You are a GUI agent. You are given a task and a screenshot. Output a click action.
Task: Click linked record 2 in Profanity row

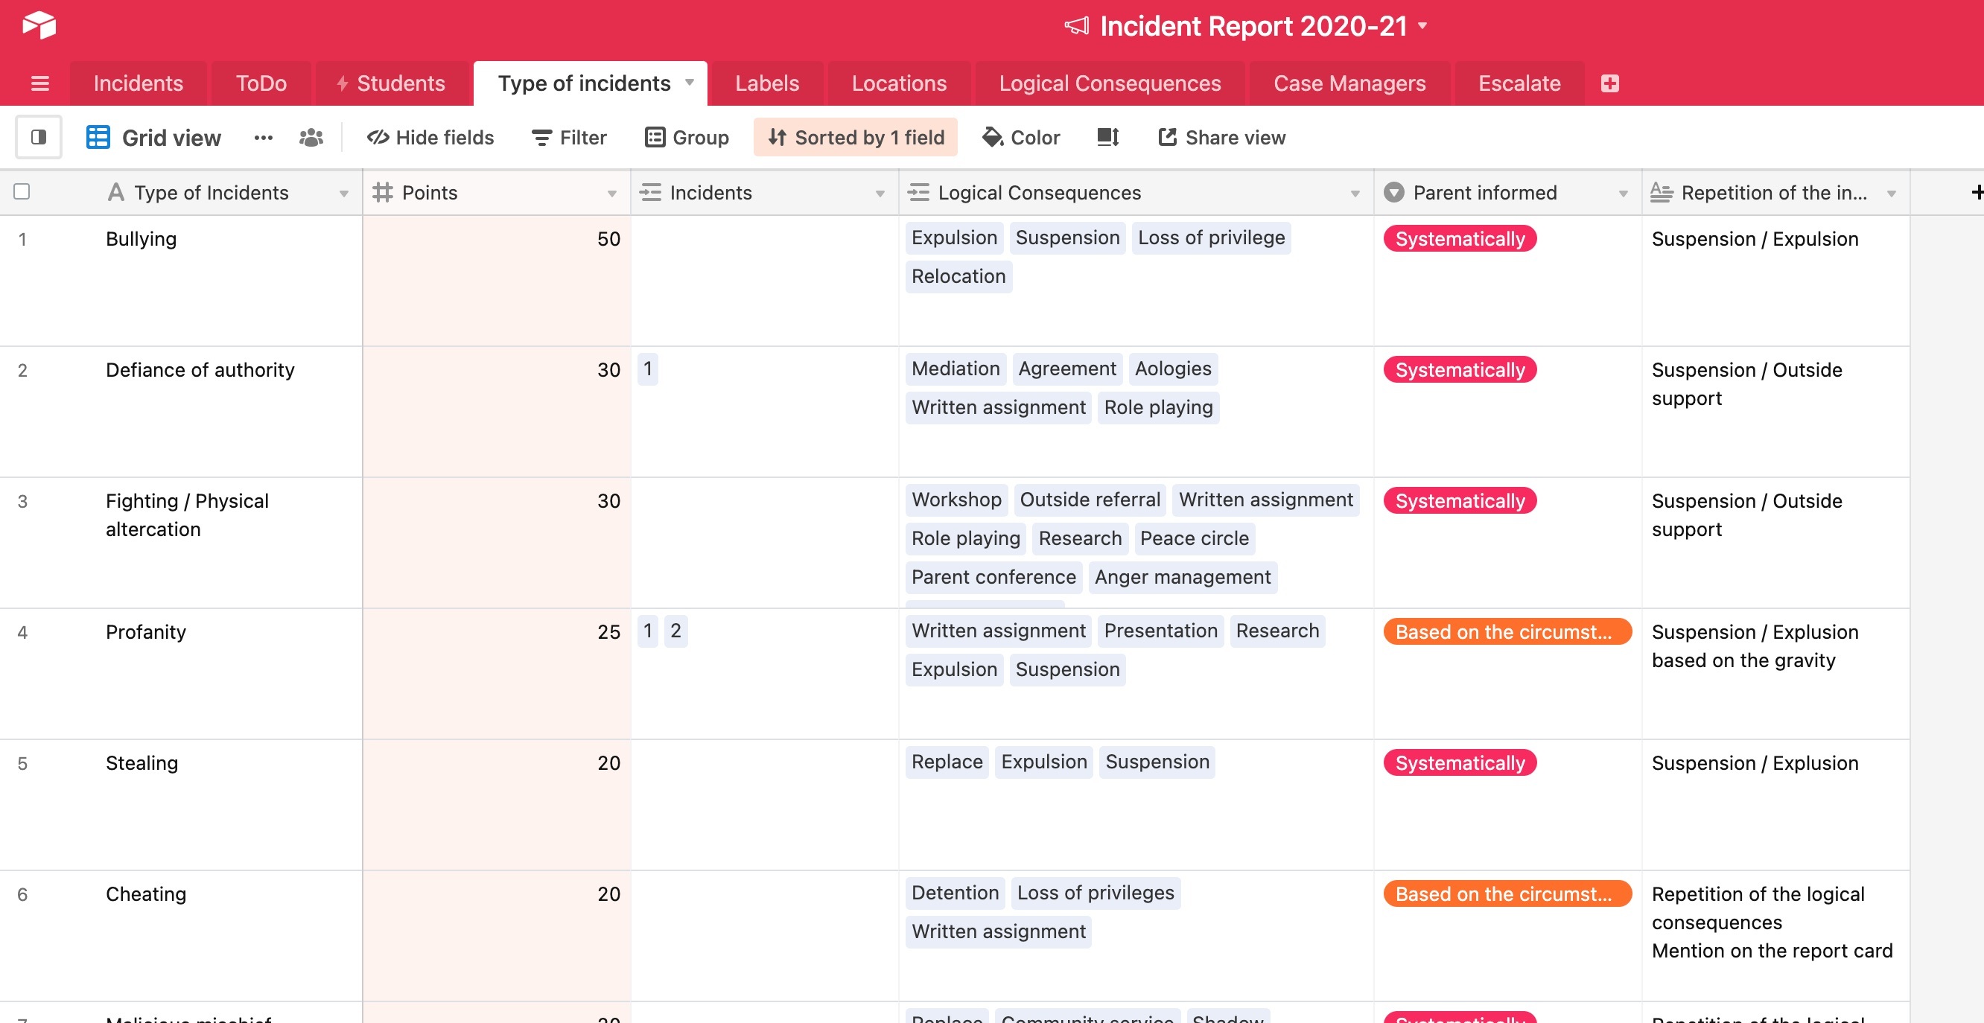[675, 631]
